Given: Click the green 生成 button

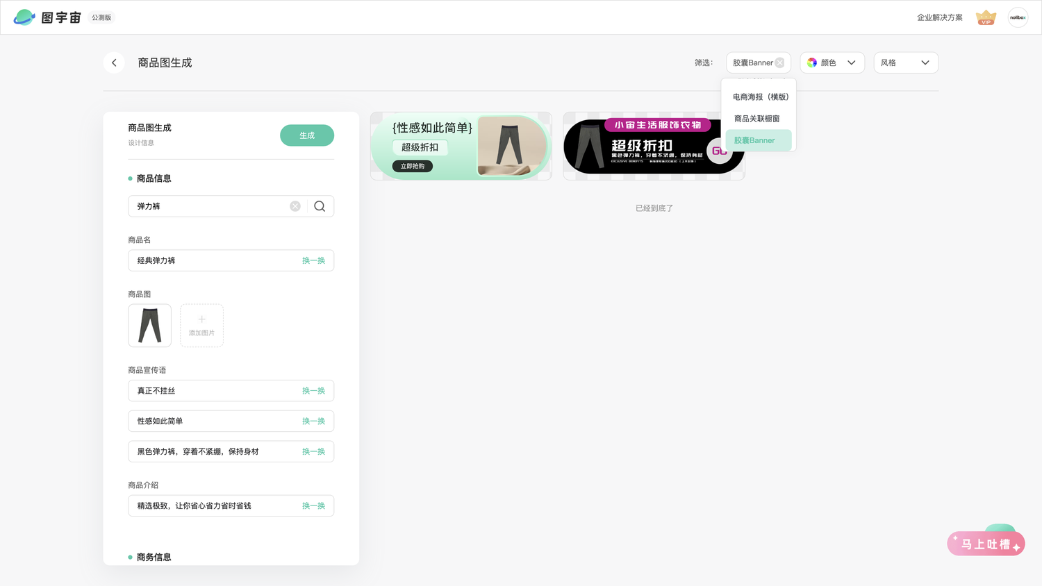Looking at the screenshot, I should (x=307, y=135).
